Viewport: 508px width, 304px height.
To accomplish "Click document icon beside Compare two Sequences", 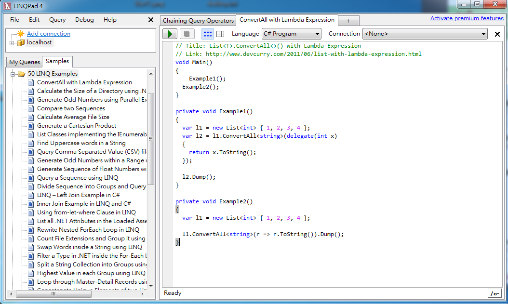I will pos(31,108).
